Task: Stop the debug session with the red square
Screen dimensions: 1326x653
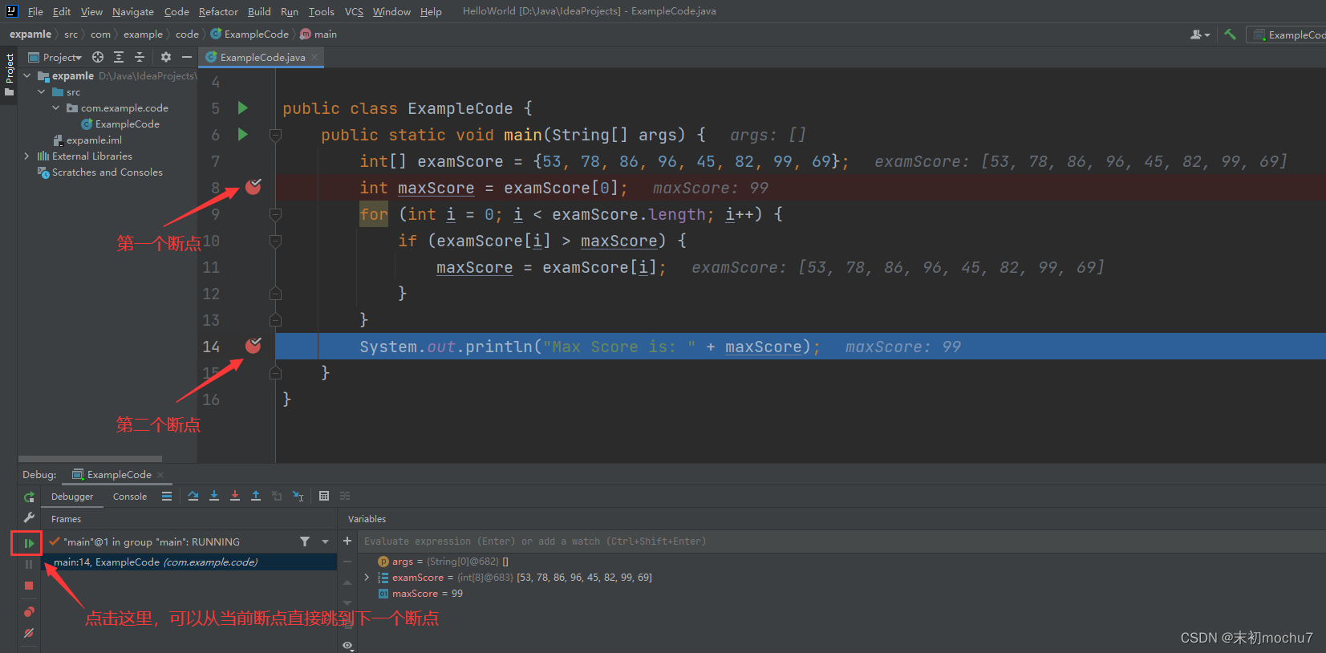Action: tap(29, 586)
